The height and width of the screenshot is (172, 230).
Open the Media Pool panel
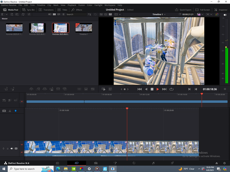(11, 10)
